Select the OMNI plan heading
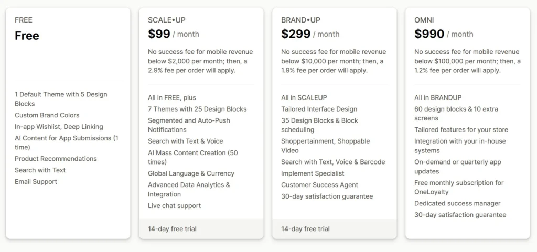 [424, 20]
